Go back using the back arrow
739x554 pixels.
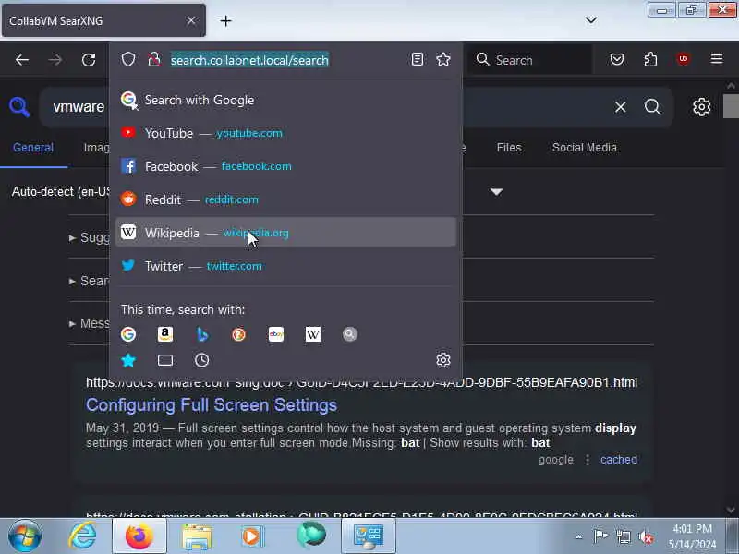click(22, 60)
